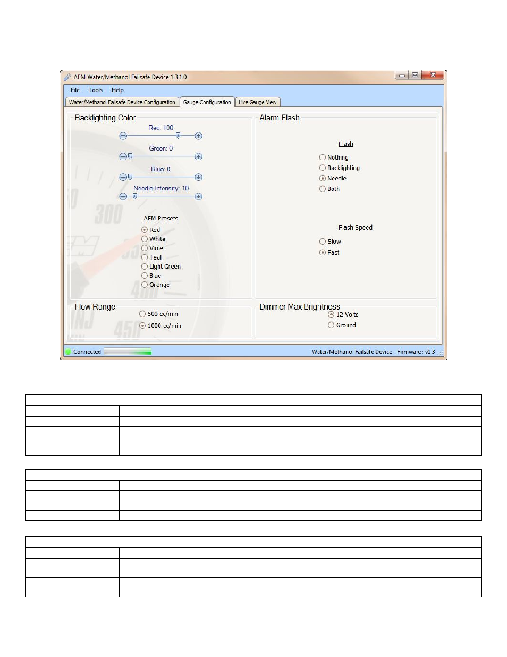Decrease Needle Intensity with minus icon
Image resolution: width=507 pixels, height=657 pixels.
[x=123, y=196]
